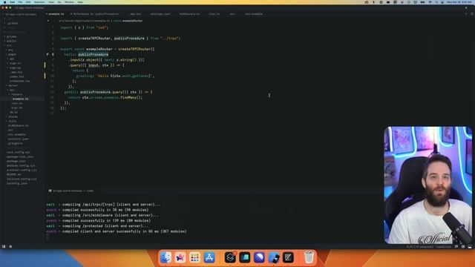Image resolution: width=475 pixels, height=267 pixels.
Task: Switch to settings.json editor tab
Action: click(x=160, y=14)
